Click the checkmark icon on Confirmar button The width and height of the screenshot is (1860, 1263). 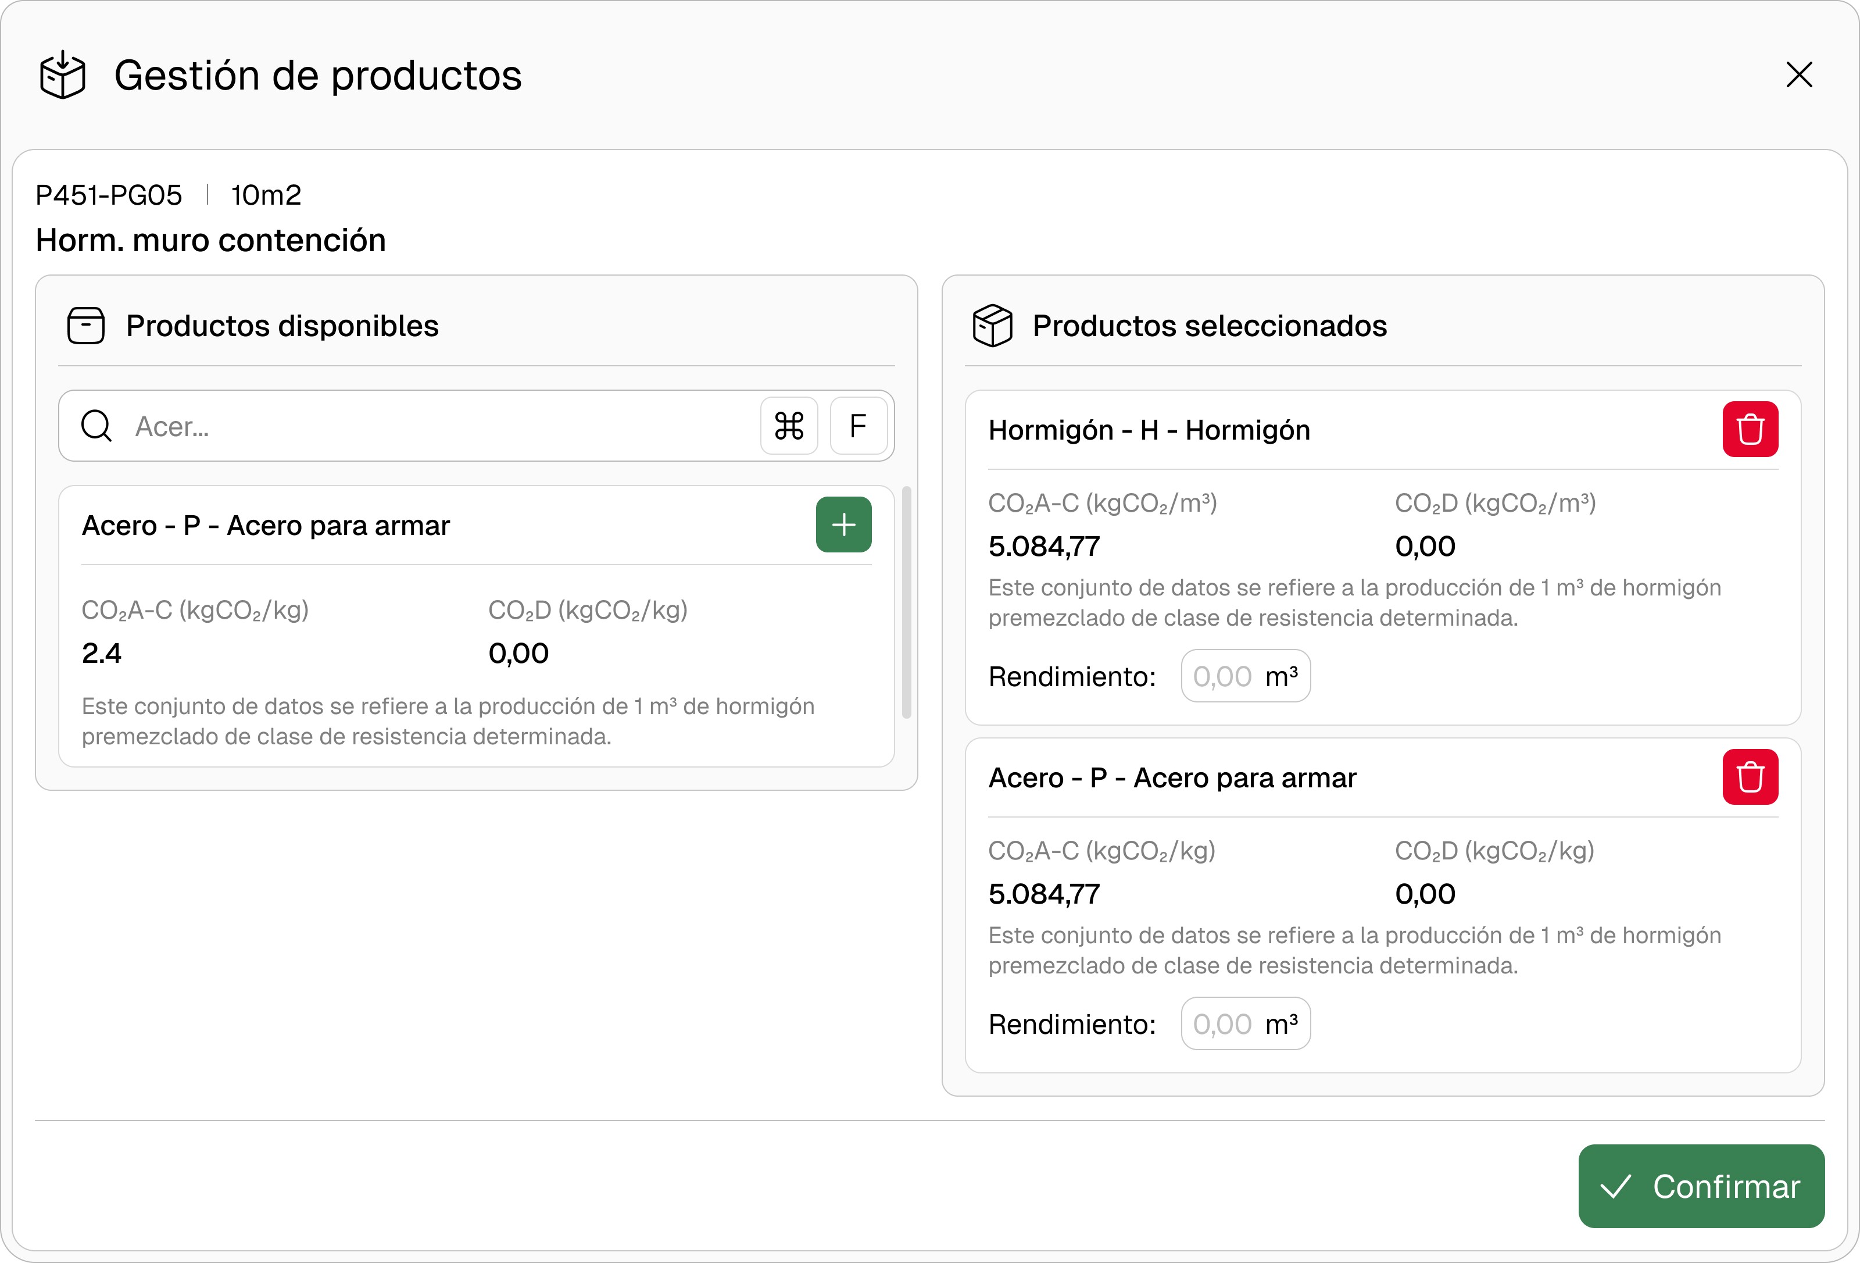(x=1616, y=1186)
